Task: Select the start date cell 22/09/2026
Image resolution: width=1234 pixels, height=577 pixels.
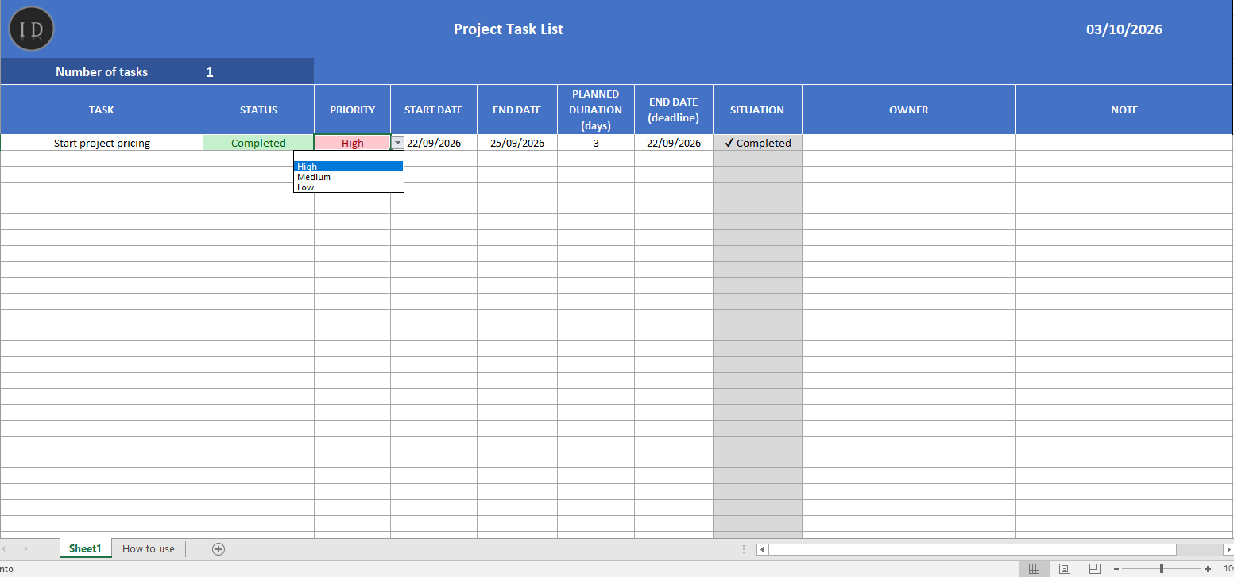Action: [434, 143]
